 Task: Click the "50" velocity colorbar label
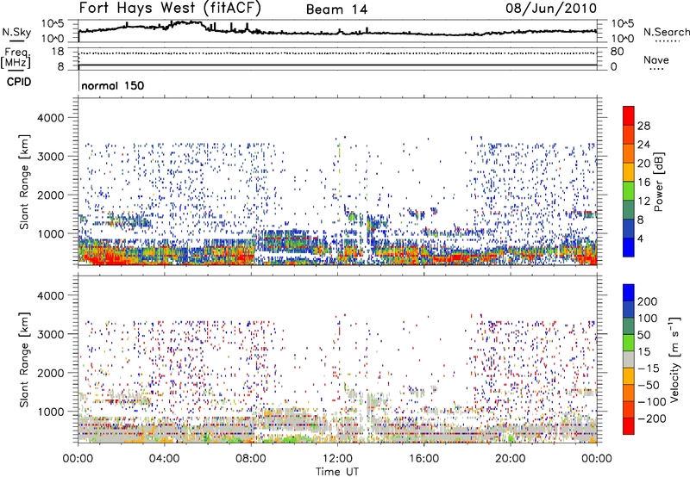tap(643, 335)
